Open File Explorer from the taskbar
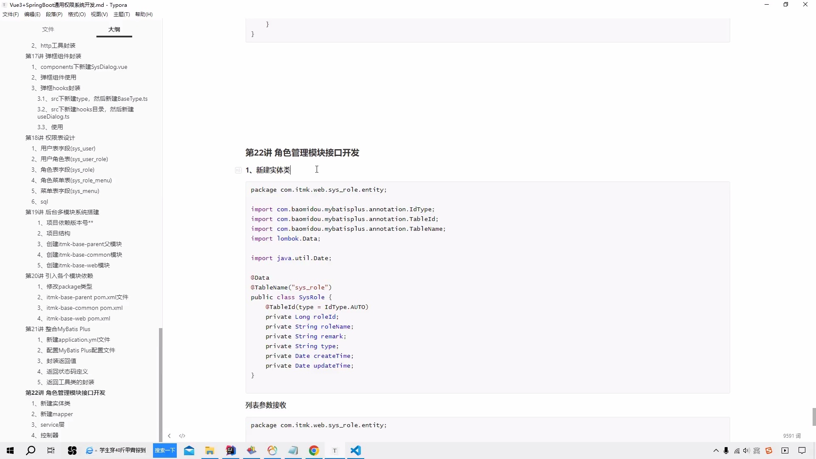This screenshot has width=816, height=459. (x=210, y=451)
